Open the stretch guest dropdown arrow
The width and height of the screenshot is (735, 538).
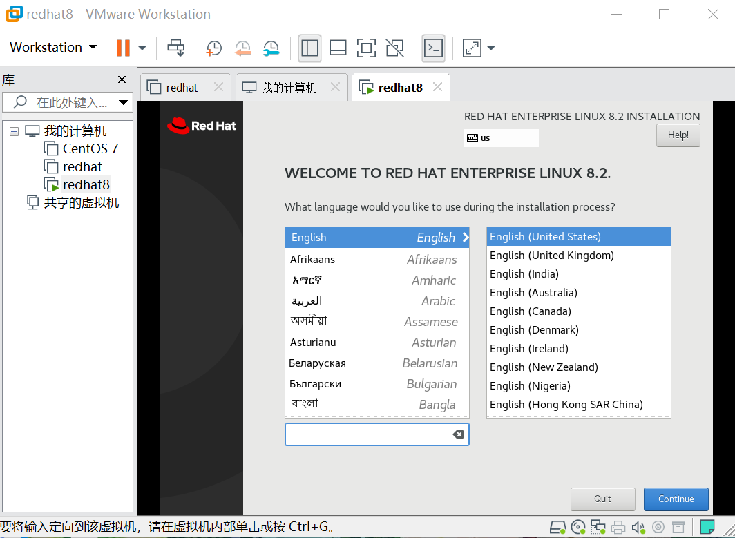pos(490,48)
